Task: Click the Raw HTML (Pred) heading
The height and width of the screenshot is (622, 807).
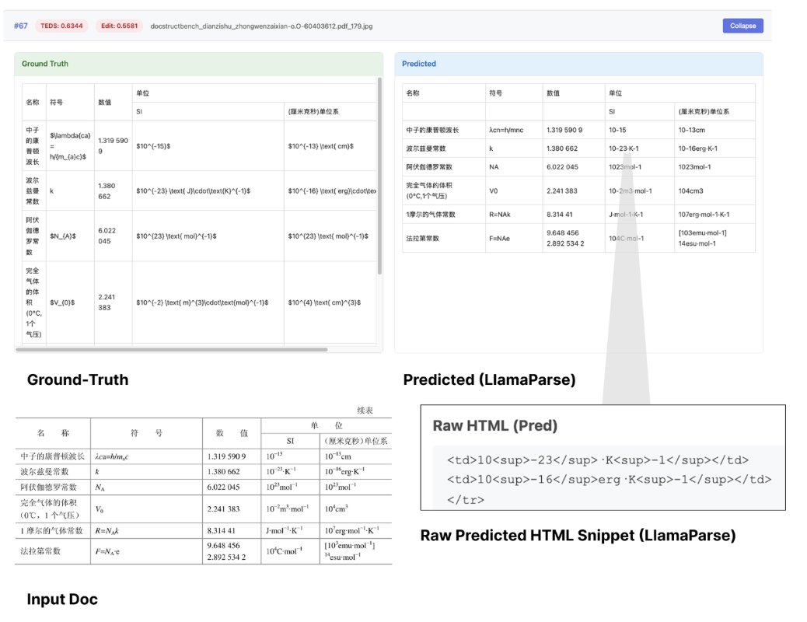Action: point(494,425)
